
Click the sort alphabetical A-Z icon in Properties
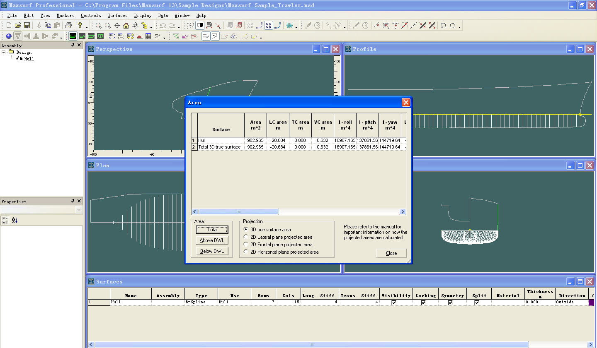[15, 220]
